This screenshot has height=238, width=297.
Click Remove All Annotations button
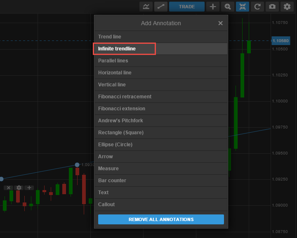tap(161, 219)
